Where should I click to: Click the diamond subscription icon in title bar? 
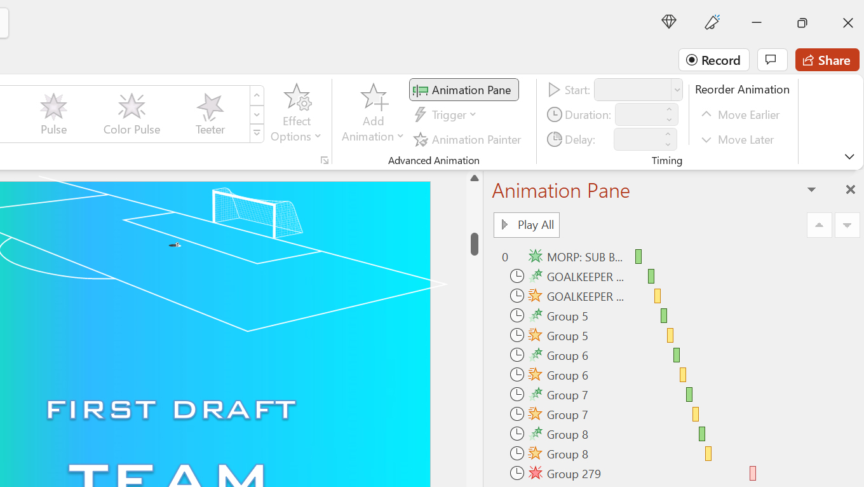tap(668, 22)
